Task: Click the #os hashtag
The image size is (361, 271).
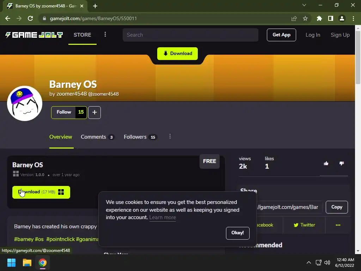Action: (x=39, y=239)
